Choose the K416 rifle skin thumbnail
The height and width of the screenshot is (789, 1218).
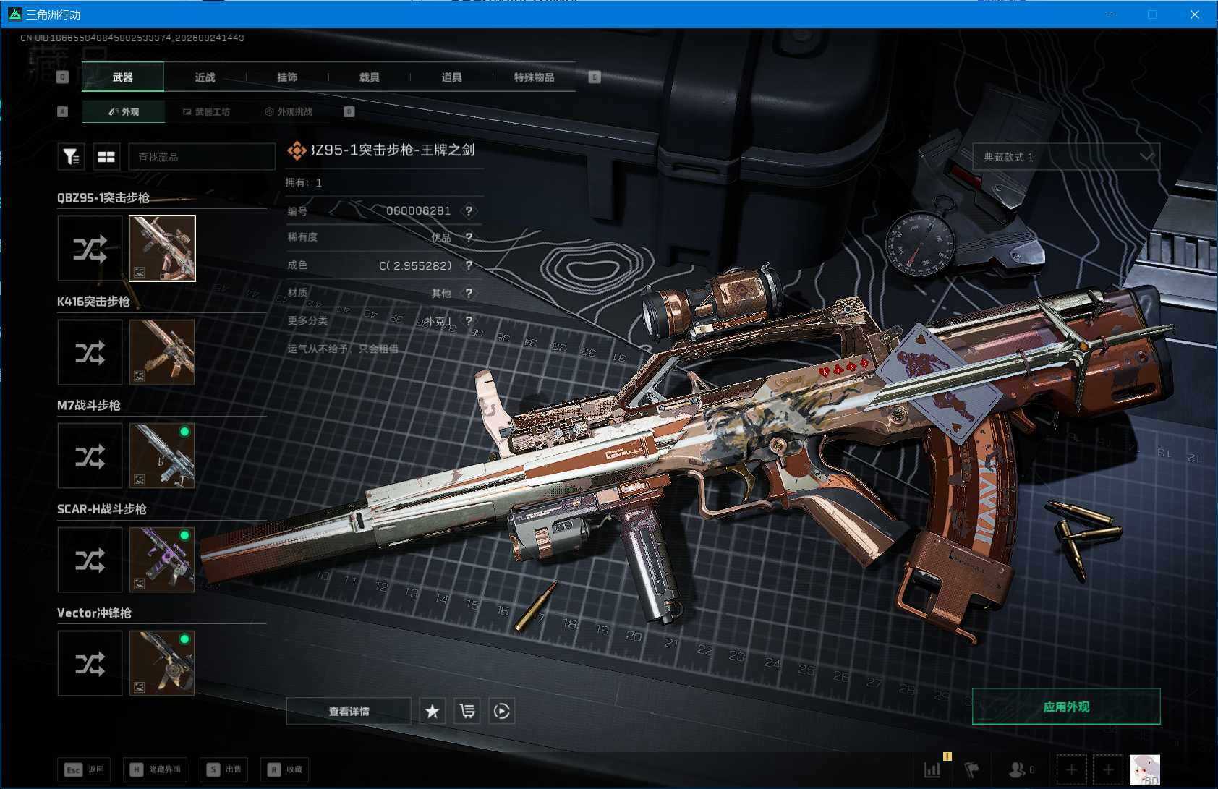(162, 352)
